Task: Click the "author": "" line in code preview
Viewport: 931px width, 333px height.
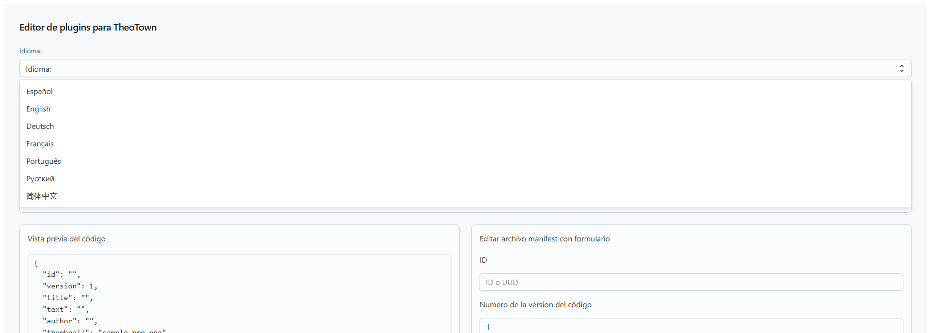Action: [70, 321]
